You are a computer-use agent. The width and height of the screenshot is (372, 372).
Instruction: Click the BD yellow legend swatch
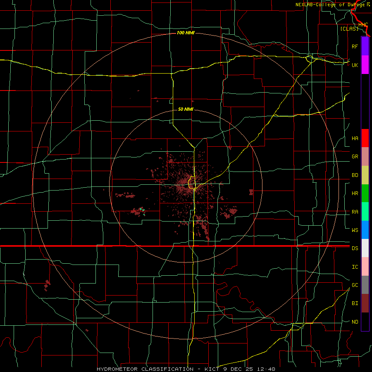point(365,175)
